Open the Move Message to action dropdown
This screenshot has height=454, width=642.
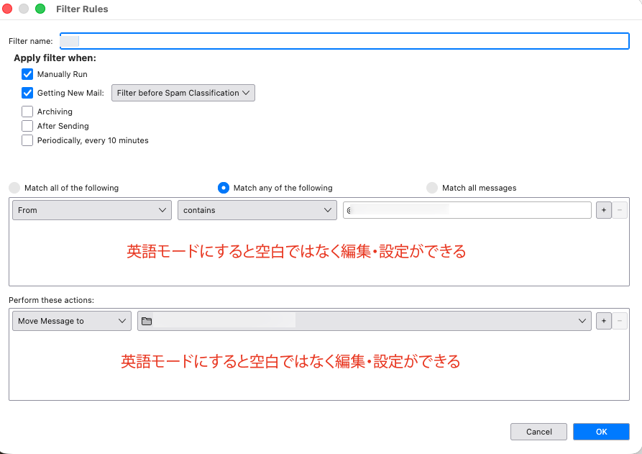pyautogui.click(x=72, y=321)
